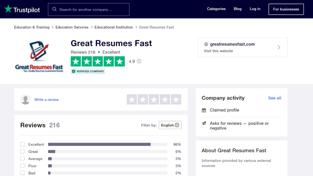Click the About Great Resumes Fast heading
This screenshot has width=313, height=176.
(x=234, y=151)
